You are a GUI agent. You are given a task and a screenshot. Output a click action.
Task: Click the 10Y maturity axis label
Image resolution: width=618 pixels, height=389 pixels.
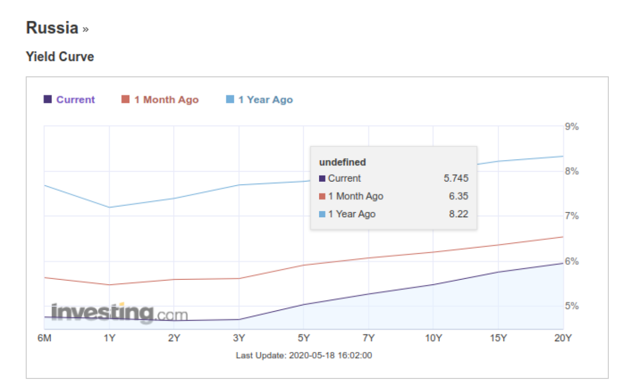tap(434, 338)
